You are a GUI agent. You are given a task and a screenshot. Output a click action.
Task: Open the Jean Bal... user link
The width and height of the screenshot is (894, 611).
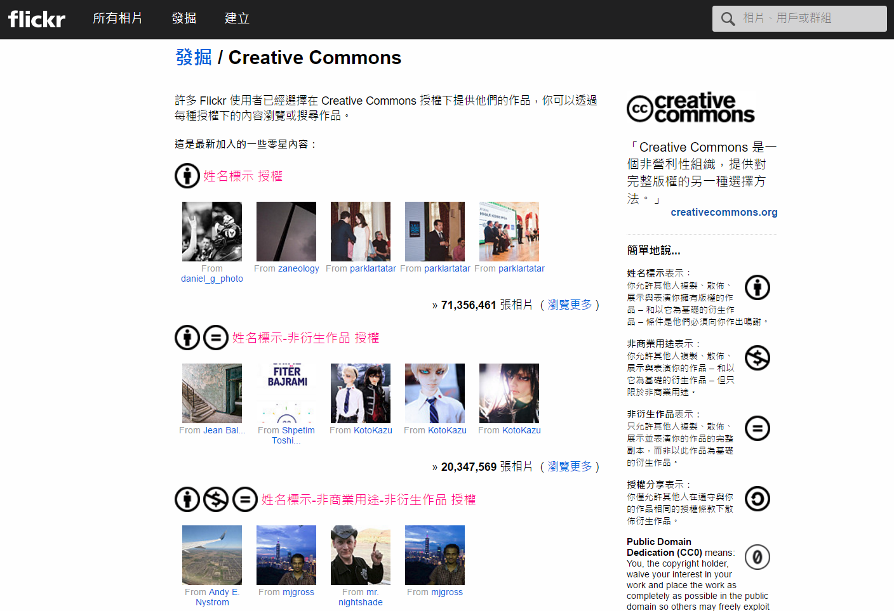pyautogui.click(x=224, y=430)
